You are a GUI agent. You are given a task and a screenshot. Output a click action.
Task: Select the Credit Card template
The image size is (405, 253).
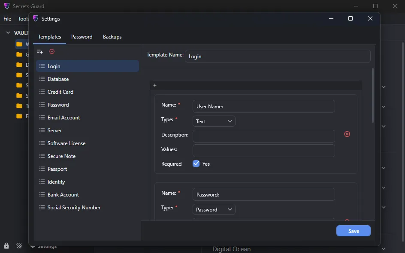(87, 92)
